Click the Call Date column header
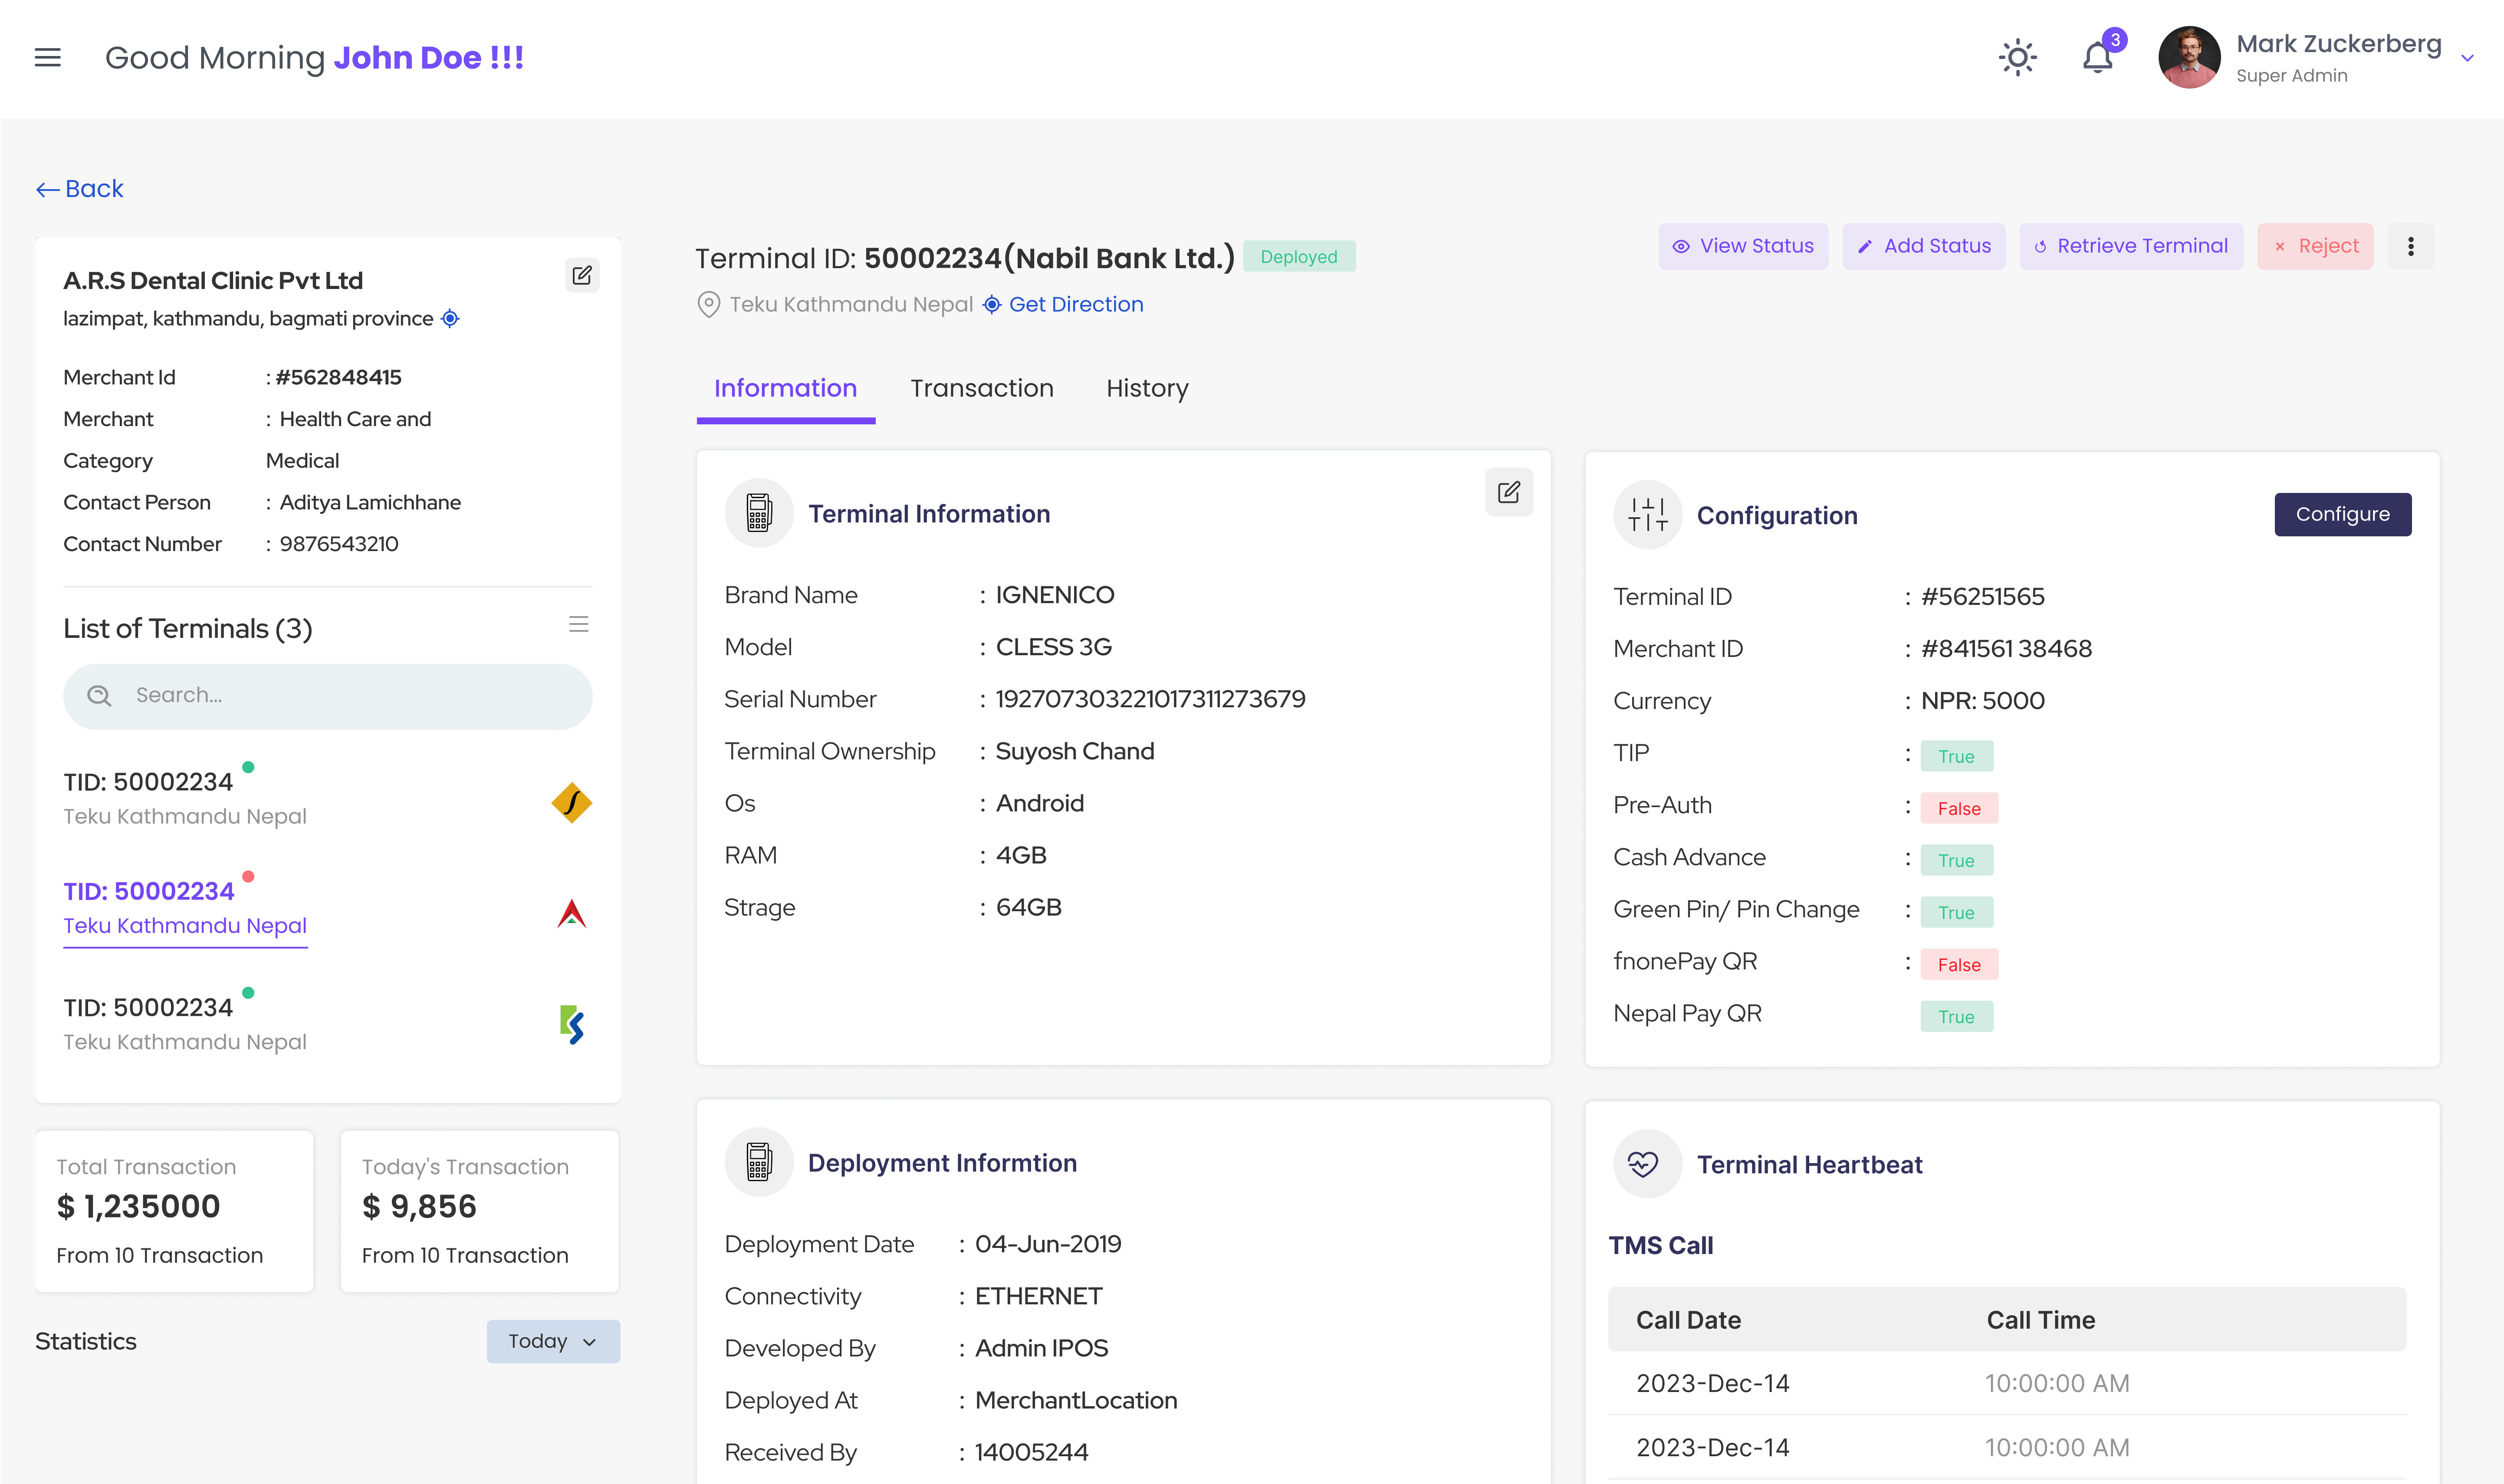The image size is (2504, 1484). [x=1688, y=1320]
